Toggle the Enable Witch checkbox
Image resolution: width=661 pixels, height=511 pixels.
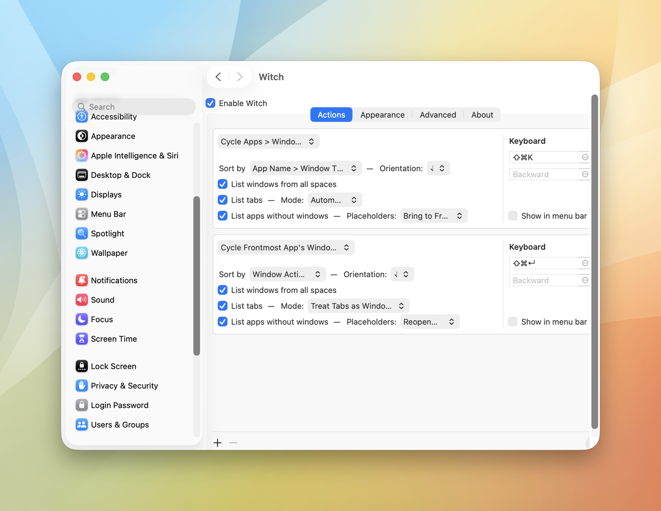pos(211,103)
